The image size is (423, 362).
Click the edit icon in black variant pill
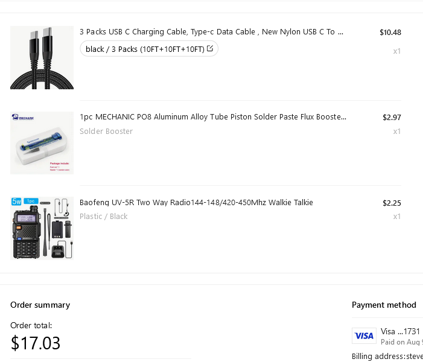210,48
